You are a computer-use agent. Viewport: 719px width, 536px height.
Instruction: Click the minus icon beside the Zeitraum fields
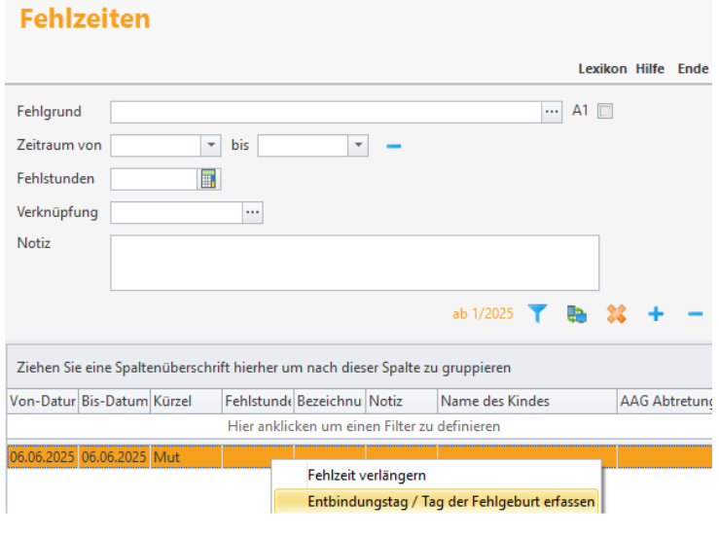(x=393, y=146)
